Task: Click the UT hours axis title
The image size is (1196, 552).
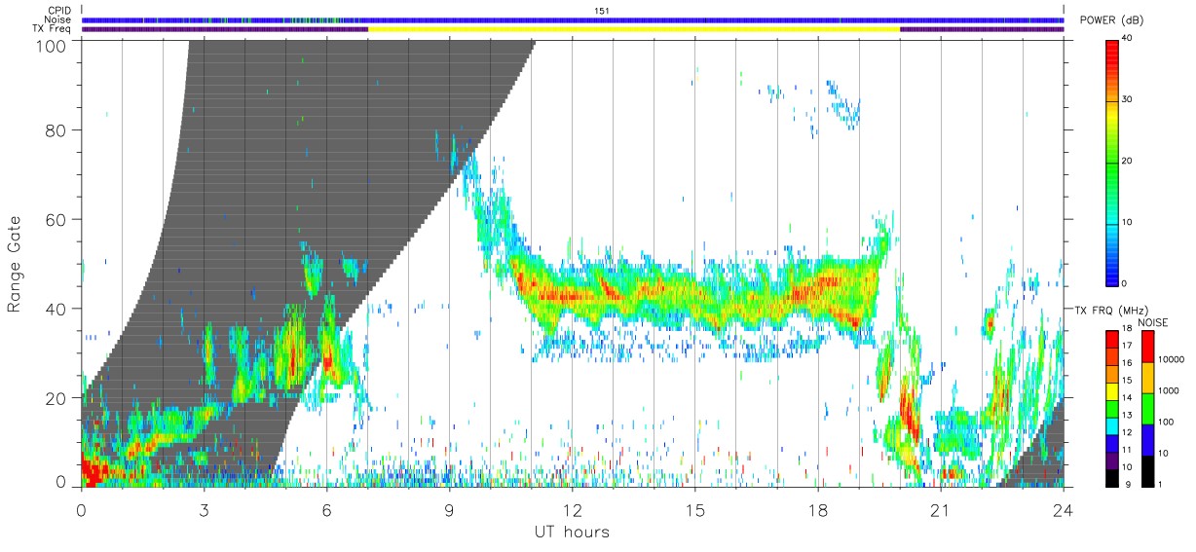Action: pos(571,533)
